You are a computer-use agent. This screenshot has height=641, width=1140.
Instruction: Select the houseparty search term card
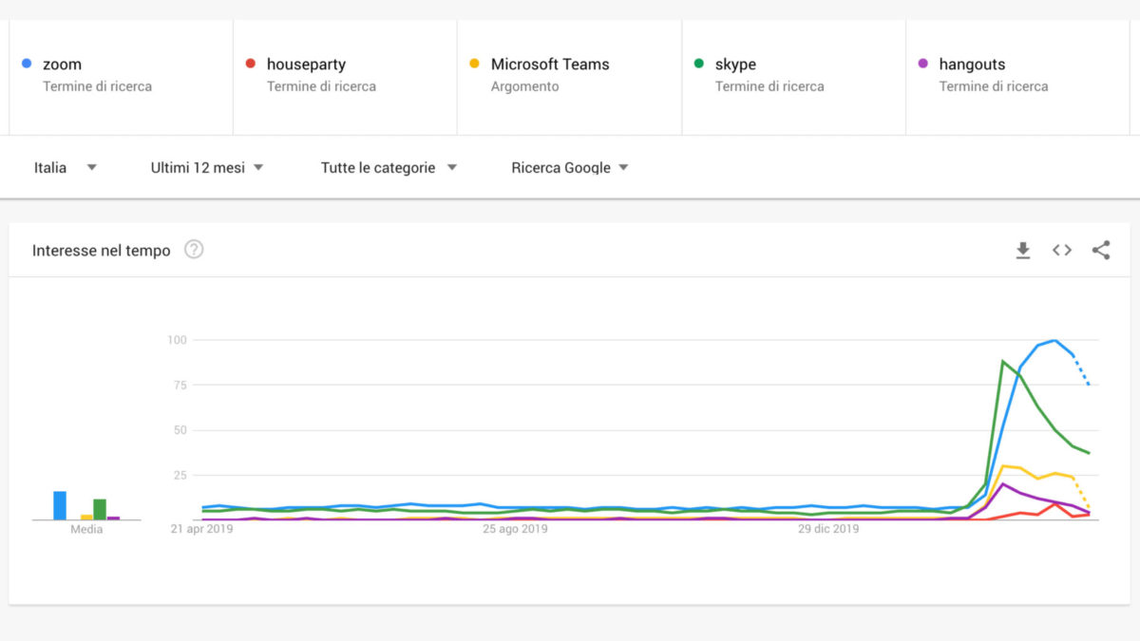pos(345,77)
